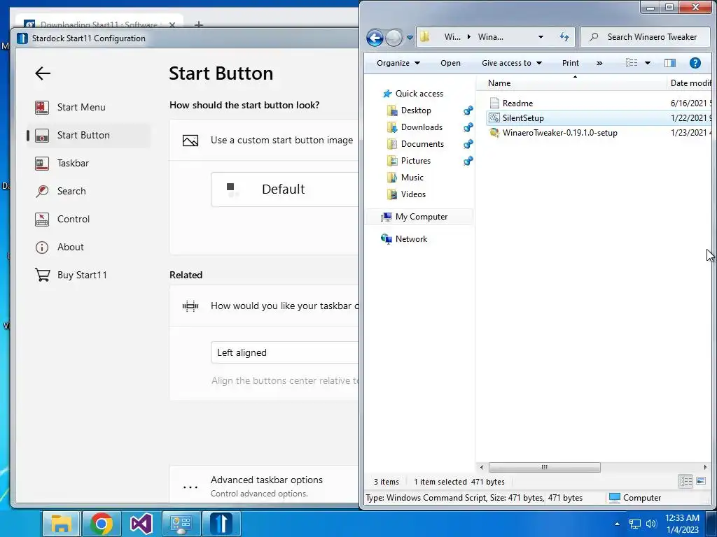The image size is (717, 537).
Task: Click the Control keyboard sidebar icon
Action: (x=42, y=219)
